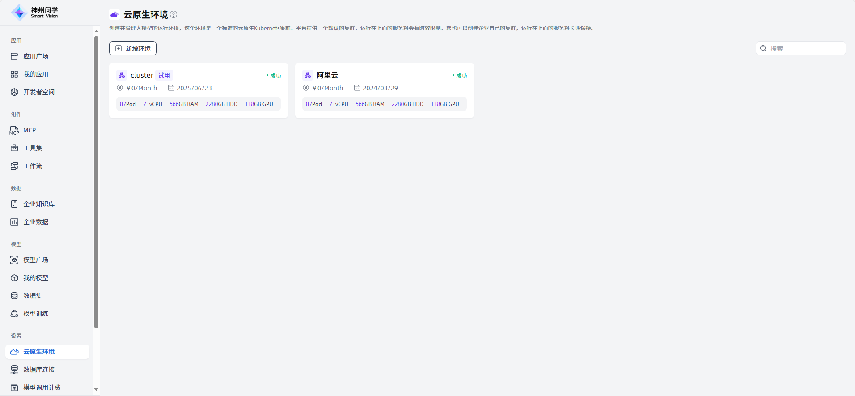This screenshot has width=855, height=396.
Task: Click the sidebar scrollbar up arrow
Action: 96,31
